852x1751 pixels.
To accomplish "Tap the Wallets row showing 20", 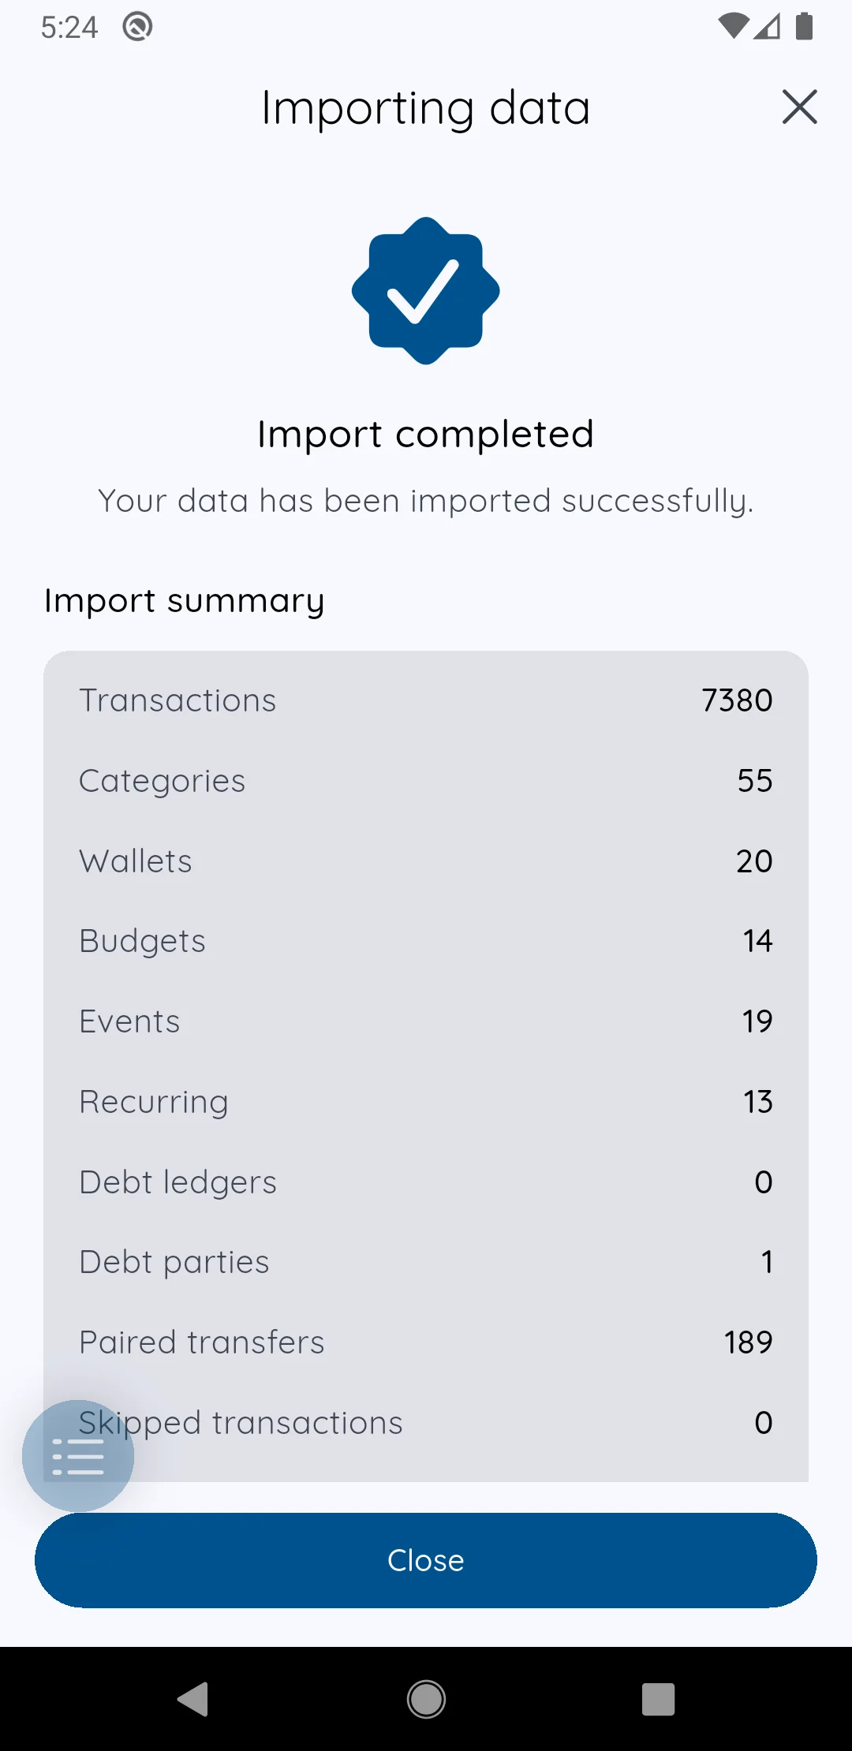I will [x=426, y=861].
